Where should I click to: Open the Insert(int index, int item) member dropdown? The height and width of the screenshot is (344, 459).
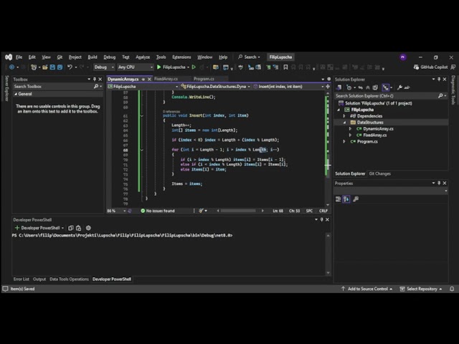coord(288,87)
